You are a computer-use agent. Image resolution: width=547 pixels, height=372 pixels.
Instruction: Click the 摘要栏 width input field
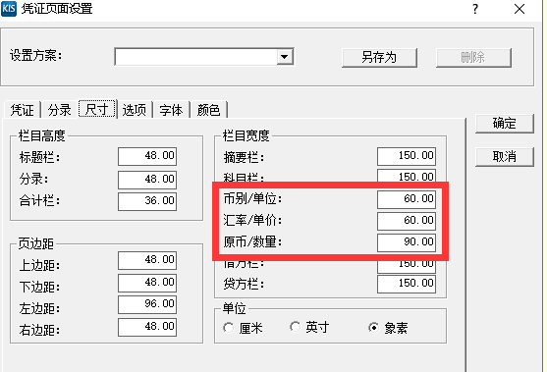(x=407, y=156)
